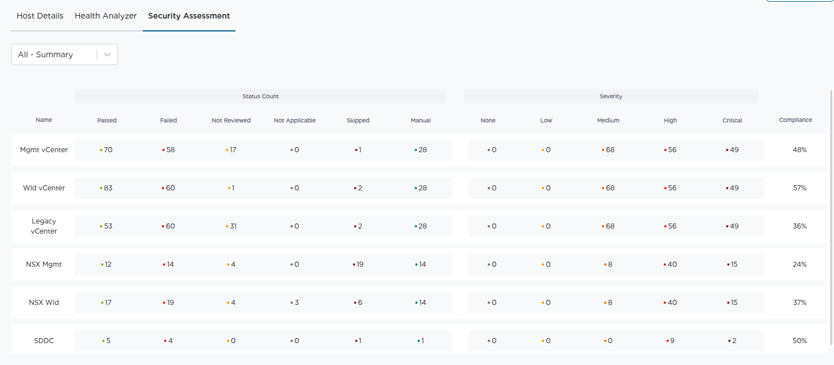Viewport: 834px width, 365px height.
Task: Click Skipped dot showing 19 for NSX Mgmt
Action: tap(354, 264)
